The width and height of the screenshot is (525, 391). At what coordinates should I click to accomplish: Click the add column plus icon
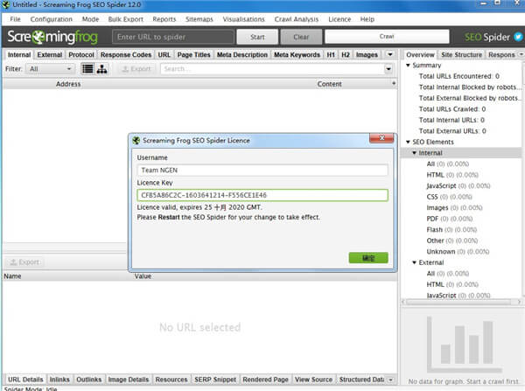(394, 83)
